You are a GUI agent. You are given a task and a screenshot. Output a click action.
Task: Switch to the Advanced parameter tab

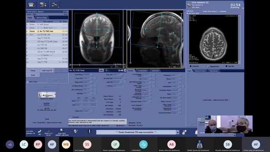pyautogui.click(x=155, y=71)
